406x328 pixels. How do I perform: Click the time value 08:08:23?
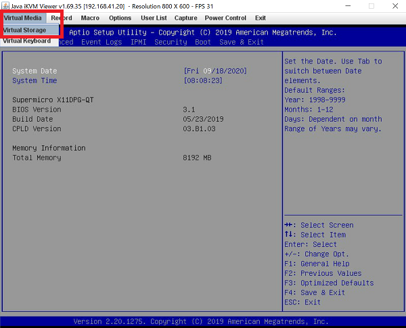[203, 80]
